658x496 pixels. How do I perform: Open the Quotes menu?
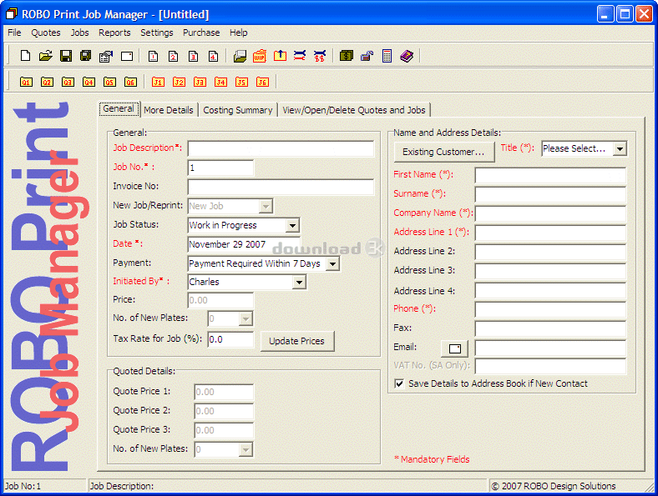click(46, 33)
